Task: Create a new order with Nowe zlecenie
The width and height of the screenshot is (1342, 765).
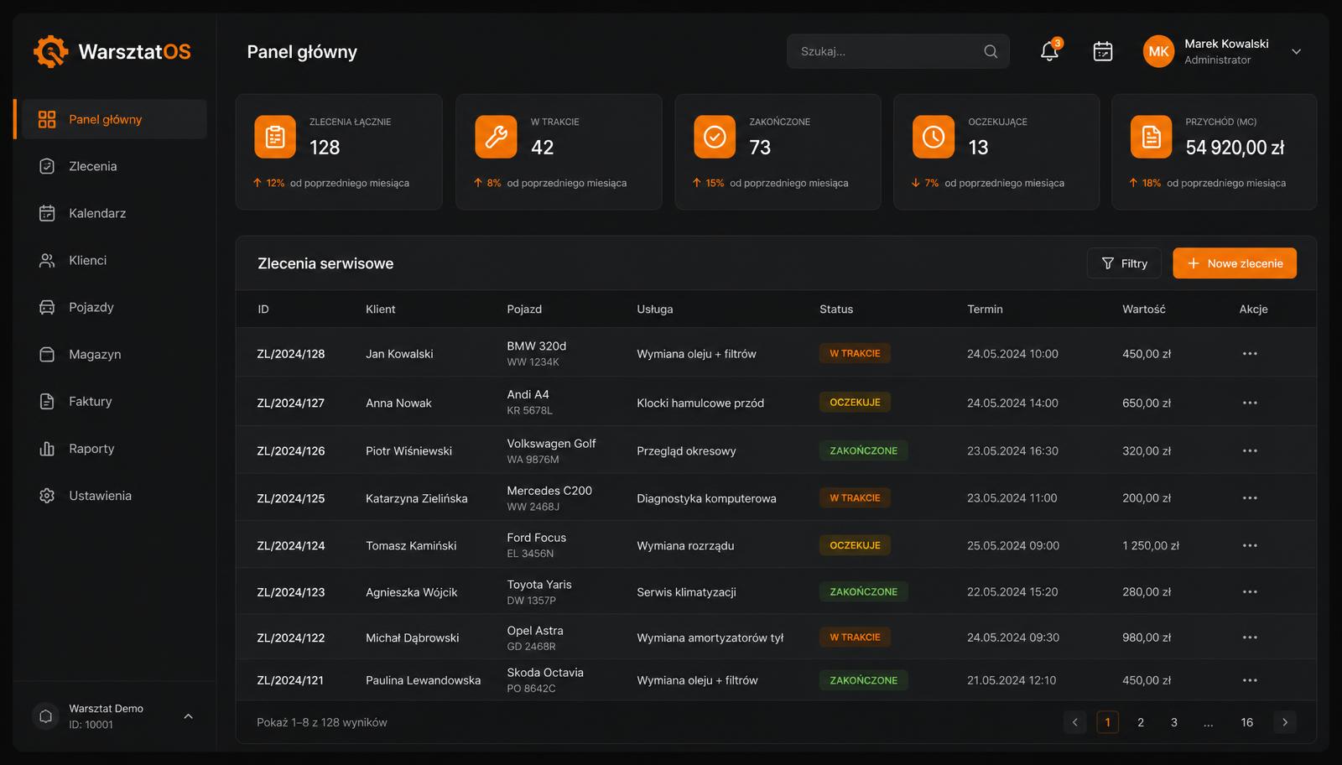Action: (1235, 263)
